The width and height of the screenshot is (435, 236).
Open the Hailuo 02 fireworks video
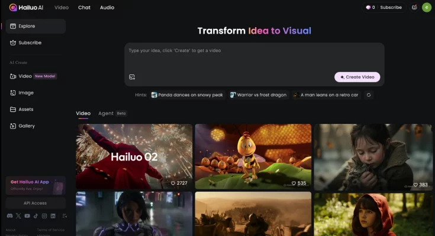point(134,156)
